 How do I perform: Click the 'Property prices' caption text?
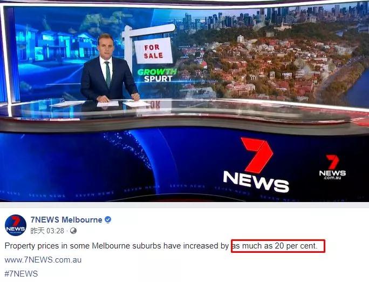(32, 246)
